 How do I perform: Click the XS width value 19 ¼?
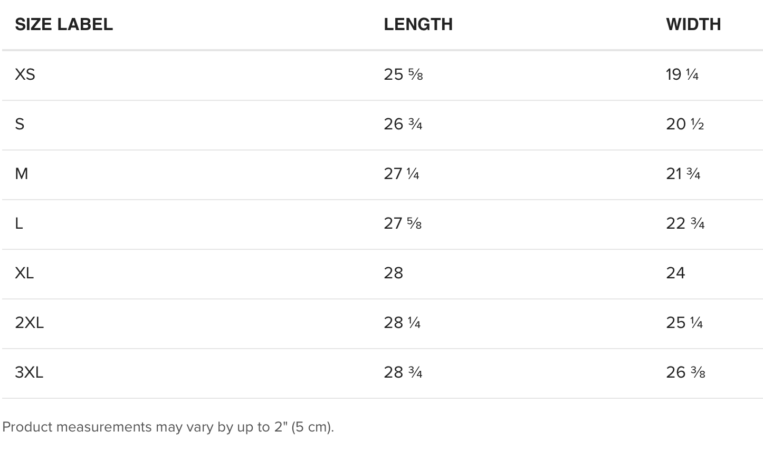click(682, 74)
